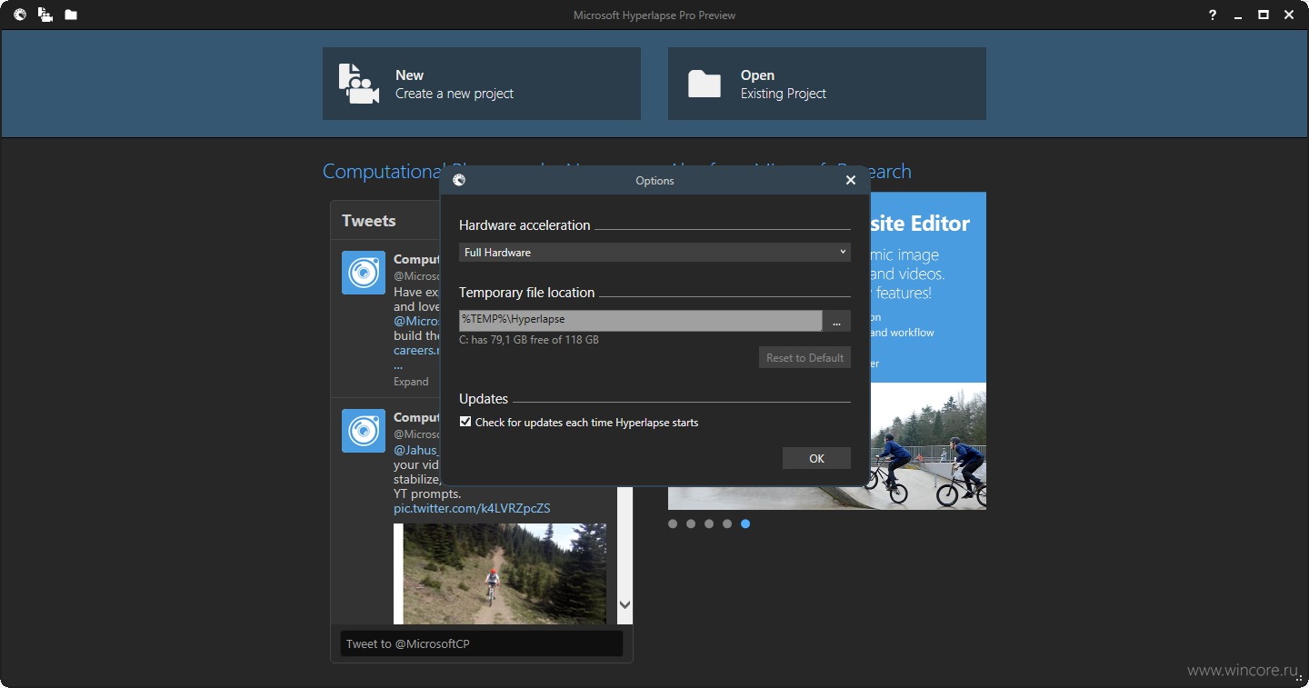Click the second tweet's avatar icon
Viewport: 1309px width, 688px height.
coord(364,431)
